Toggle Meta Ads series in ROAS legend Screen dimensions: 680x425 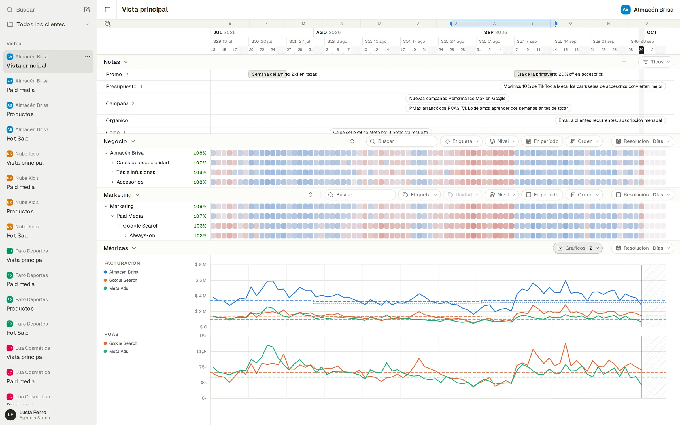[x=116, y=351]
